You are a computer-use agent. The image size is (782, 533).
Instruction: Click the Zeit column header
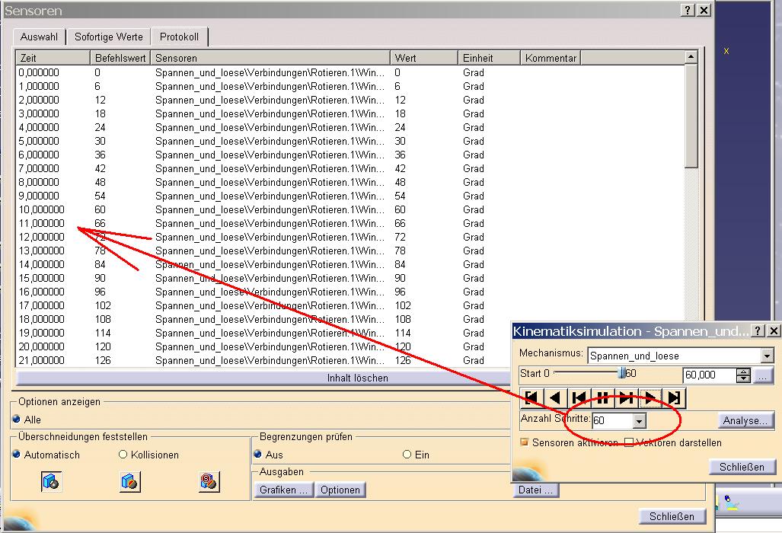53,58
